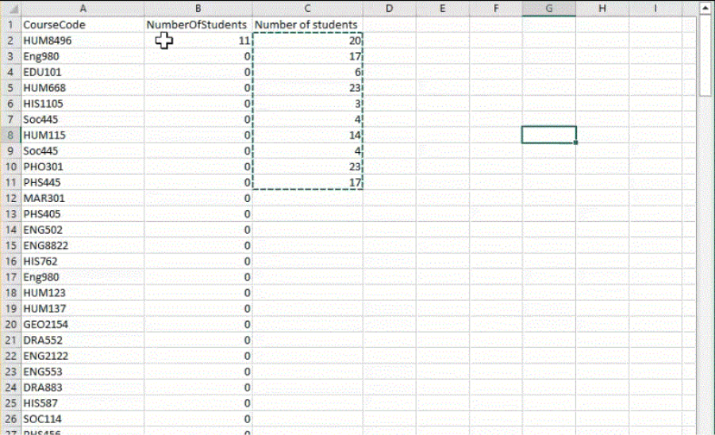Click the PHO301 cell
Viewport: 715px width, 435px height.
83,166
